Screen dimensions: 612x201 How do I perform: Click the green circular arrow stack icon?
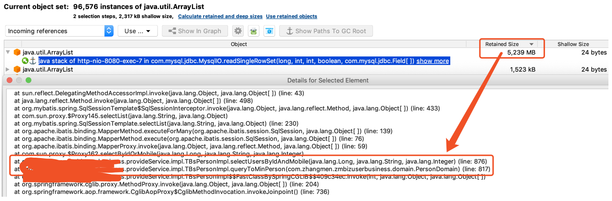(x=25, y=61)
